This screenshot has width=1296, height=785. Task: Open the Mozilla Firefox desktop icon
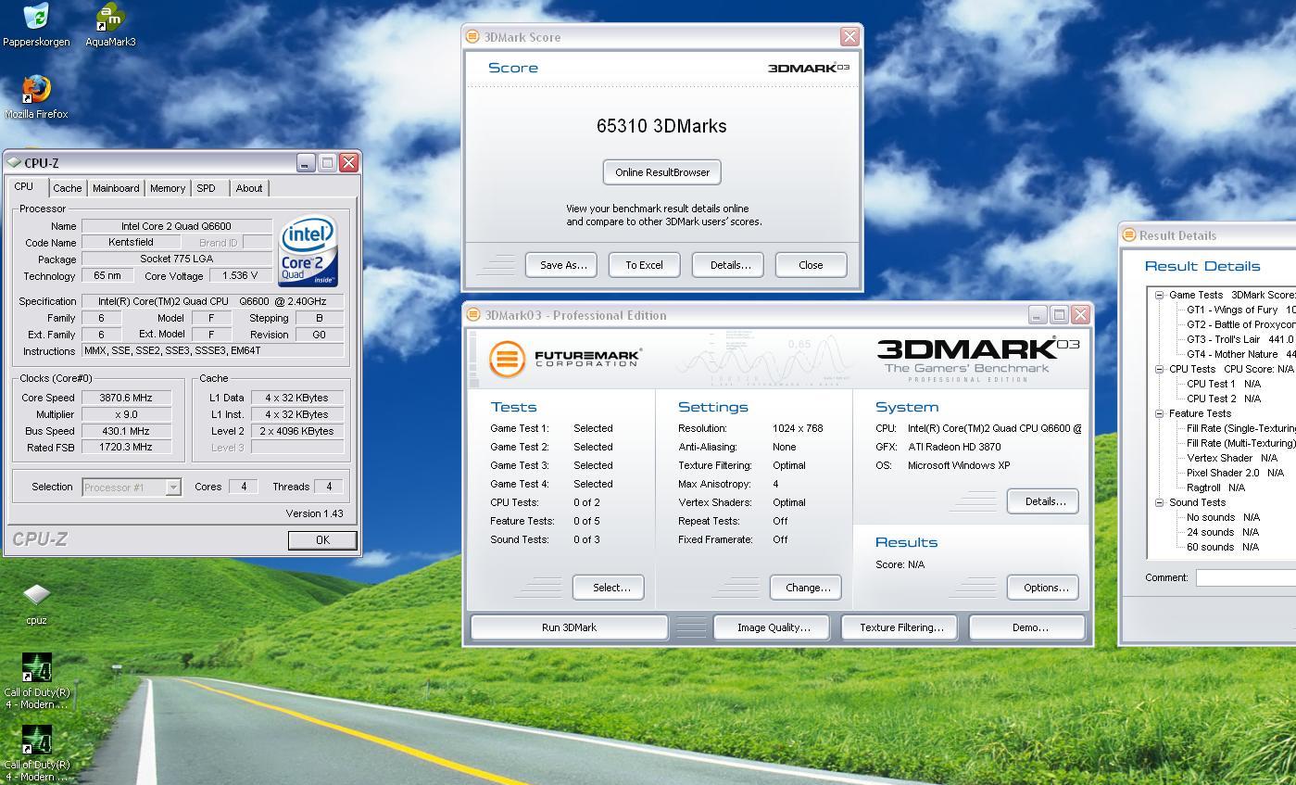coord(36,97)
